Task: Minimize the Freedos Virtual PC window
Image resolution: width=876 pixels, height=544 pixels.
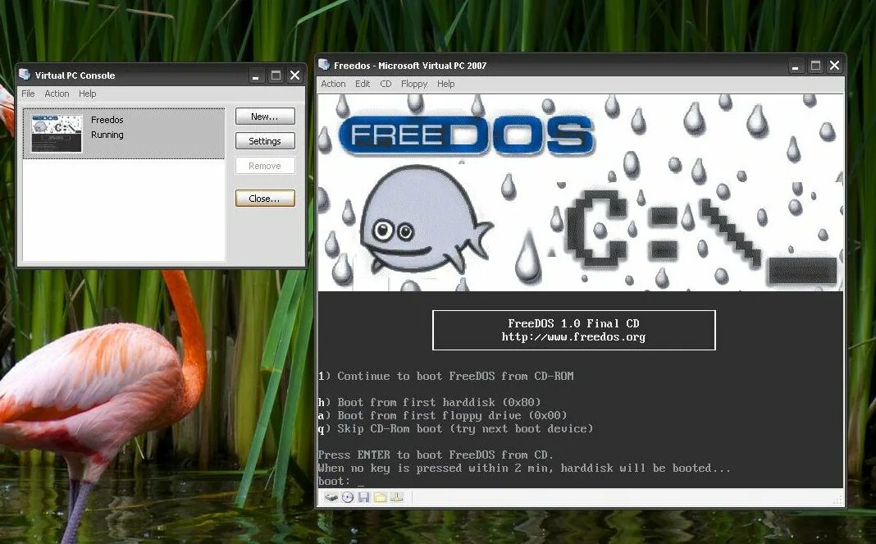Action: (796, 66)
